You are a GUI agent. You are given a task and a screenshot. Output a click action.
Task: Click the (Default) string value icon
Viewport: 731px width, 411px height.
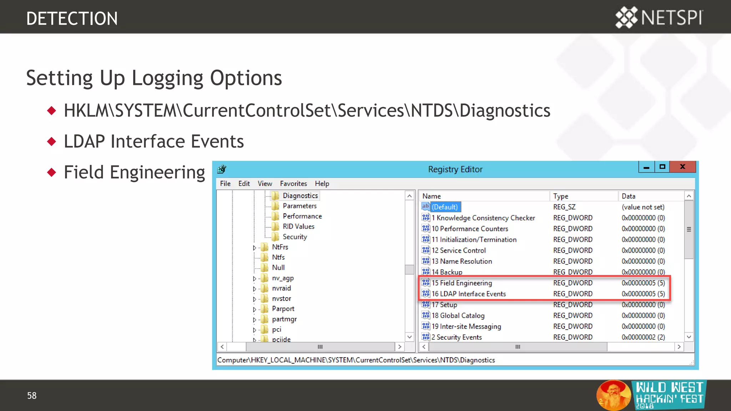pos(425,207)
